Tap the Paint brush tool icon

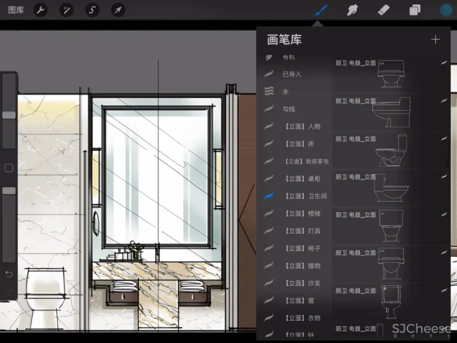321,10
